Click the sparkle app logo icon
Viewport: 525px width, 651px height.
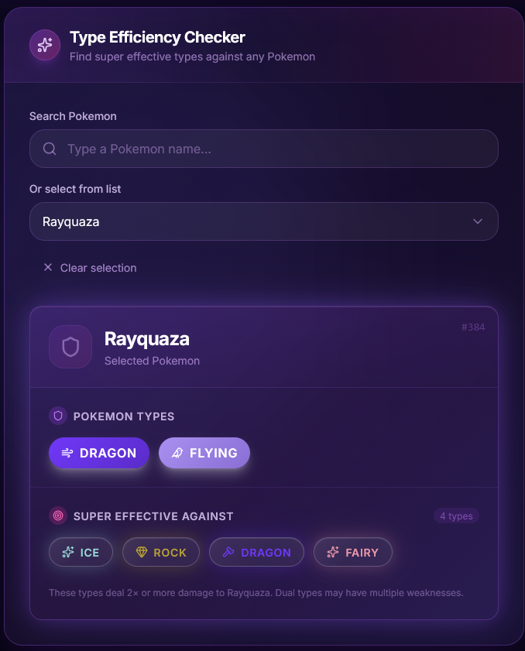point(45,45)
